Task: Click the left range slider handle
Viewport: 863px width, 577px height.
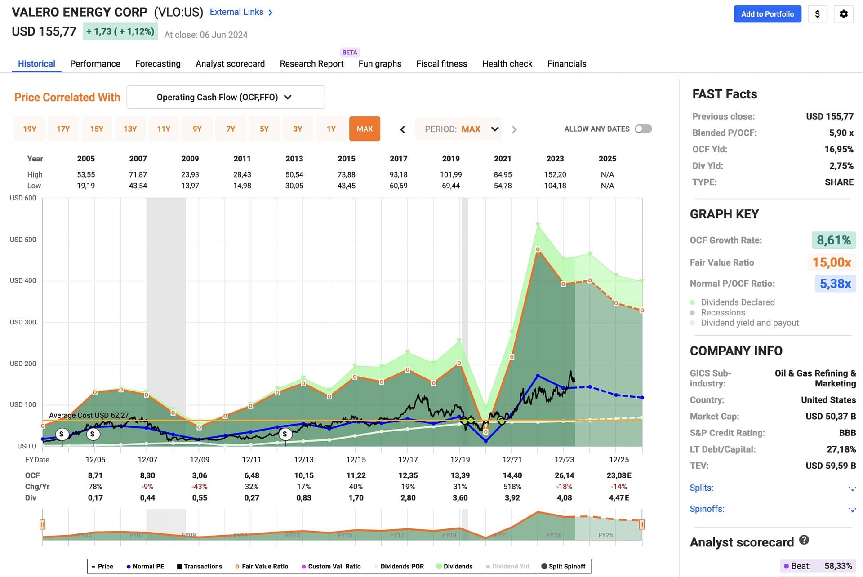Action: (42, 524)
